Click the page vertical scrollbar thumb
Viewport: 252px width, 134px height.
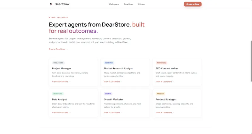tap(251, 61)
